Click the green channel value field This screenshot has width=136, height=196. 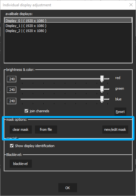pos(12,90)
